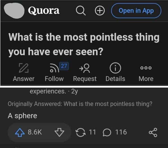Screen dimensions: 168x148
Task: Click the 2y answer timestamp
Action: point(75,91)
